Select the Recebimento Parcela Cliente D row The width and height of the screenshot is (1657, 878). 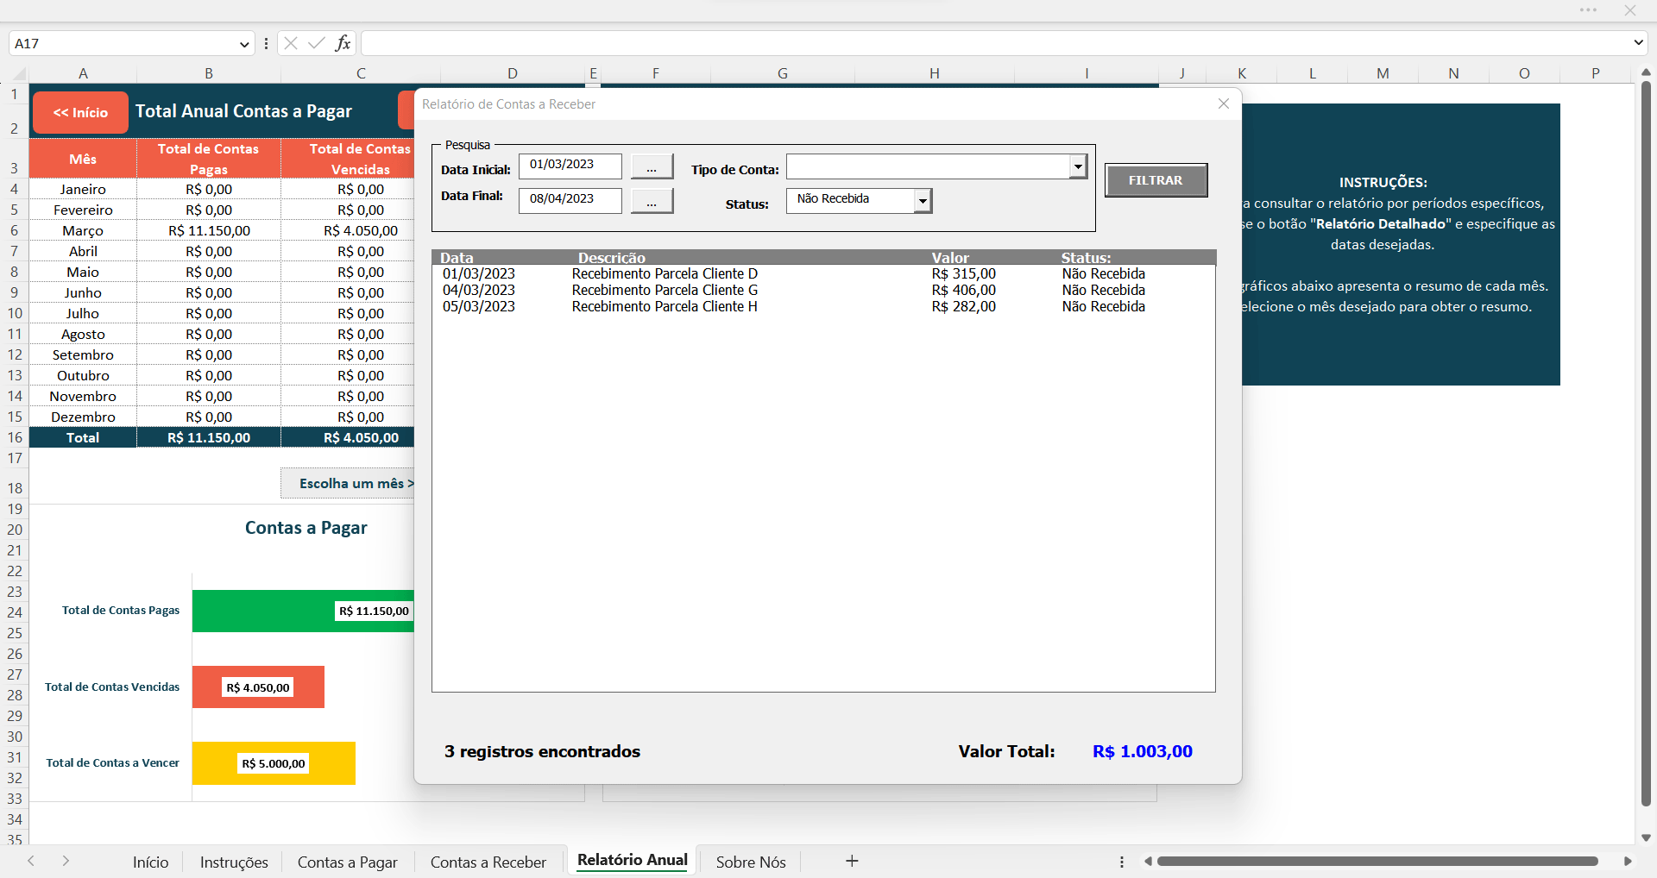pyautogui.click(x=823, y=273)
